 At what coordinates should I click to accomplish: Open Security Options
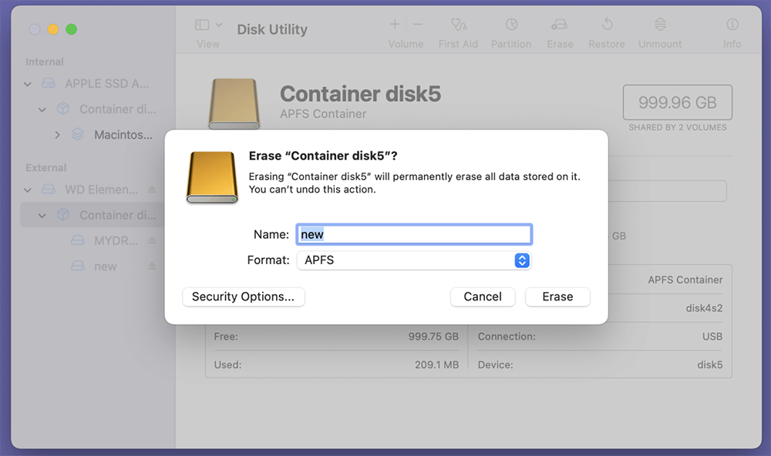point(243,297)
